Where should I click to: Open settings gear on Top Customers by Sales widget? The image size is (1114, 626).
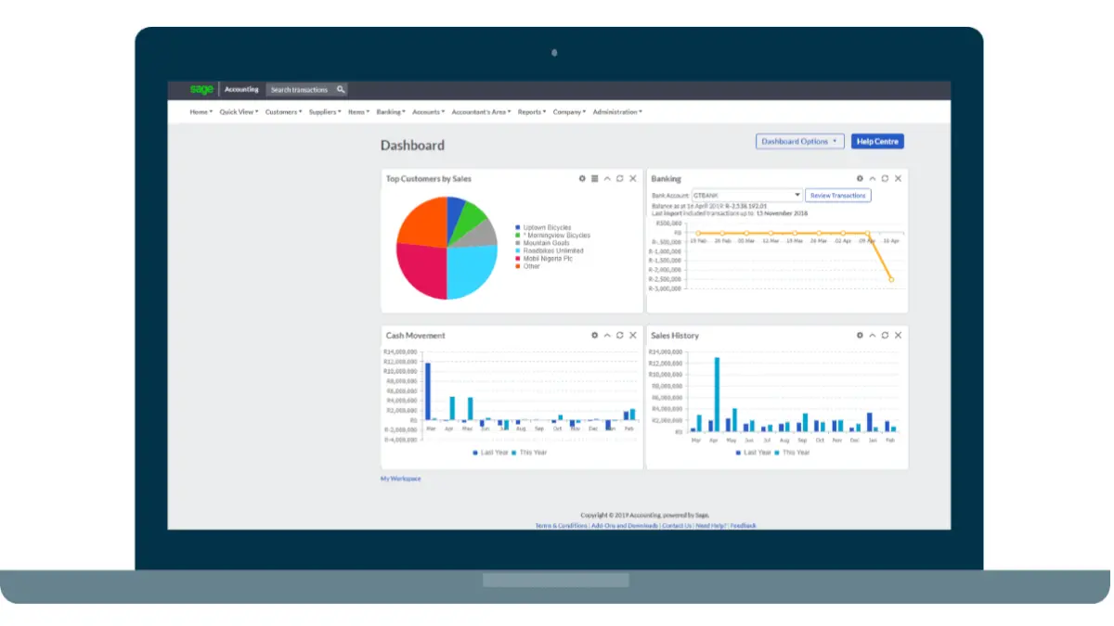tap(582, 178)
